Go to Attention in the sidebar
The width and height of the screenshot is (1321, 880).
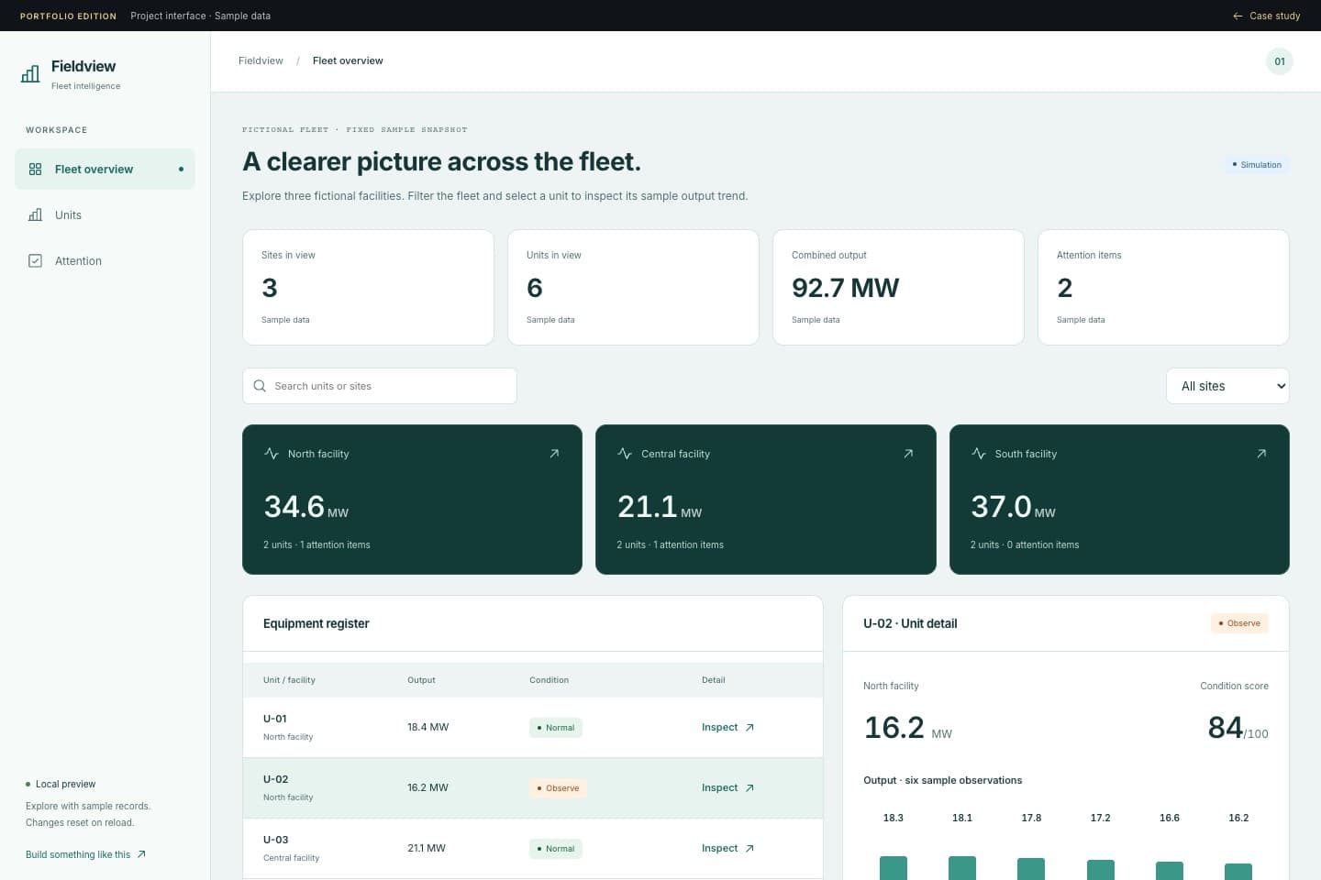click(x=105, y=261)
